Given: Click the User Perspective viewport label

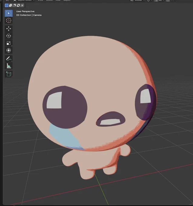Looking at the screenshot, I should tap(25, 12).
